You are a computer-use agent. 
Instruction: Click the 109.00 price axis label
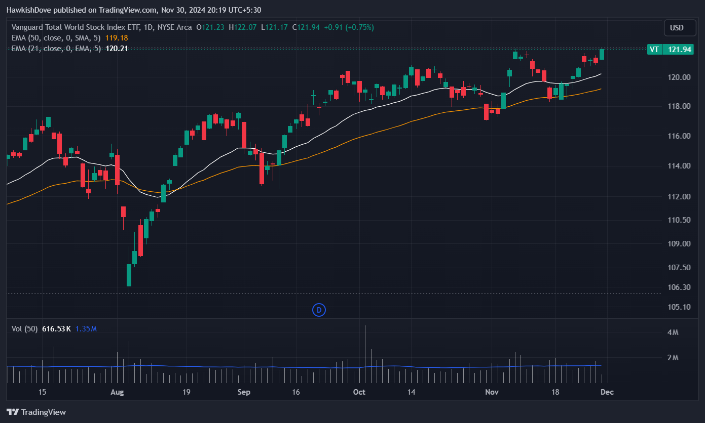pyautogui.click(x=679, y=244)
